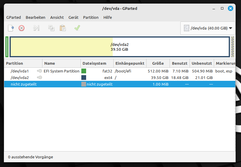Select /dev/vda2 block in the disk graphic
This screenshot has width=241, height=167.
(x=120, y=47)
